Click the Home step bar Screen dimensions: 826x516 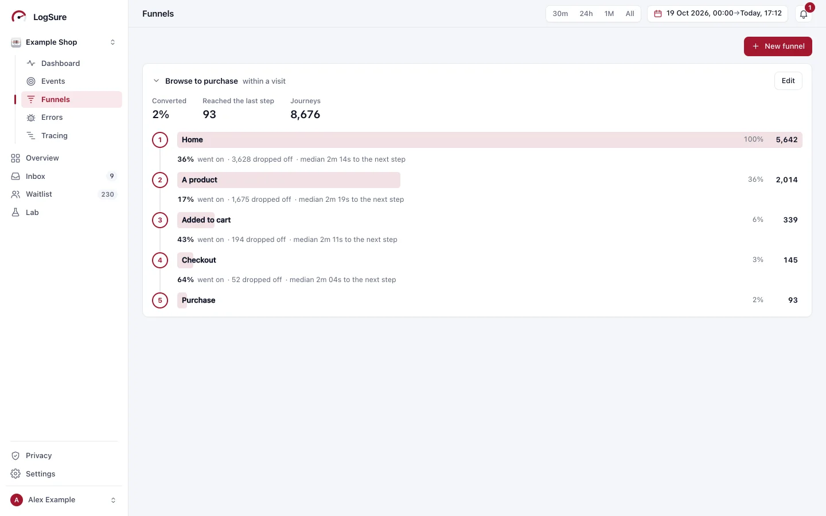point(490,140)
